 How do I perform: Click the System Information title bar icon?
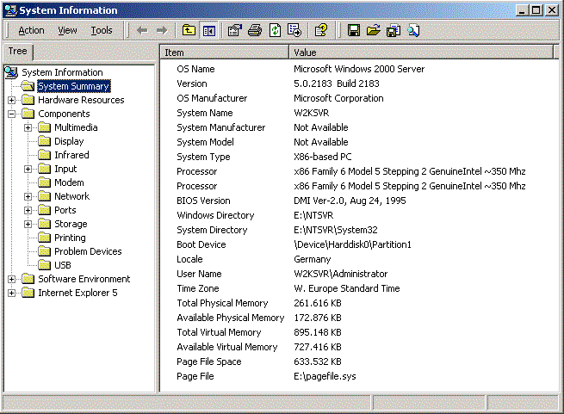coord(11,10)
